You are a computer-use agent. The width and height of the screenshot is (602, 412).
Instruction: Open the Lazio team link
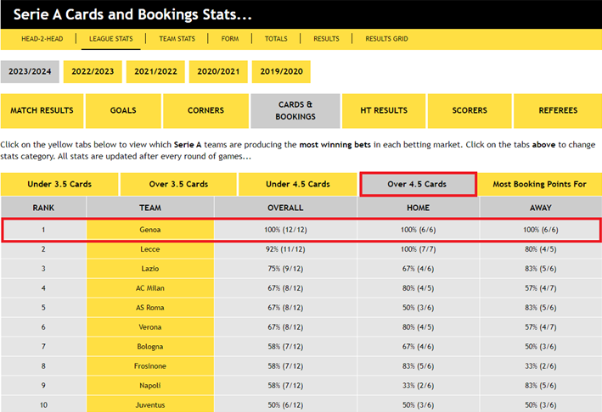(150, 269)
